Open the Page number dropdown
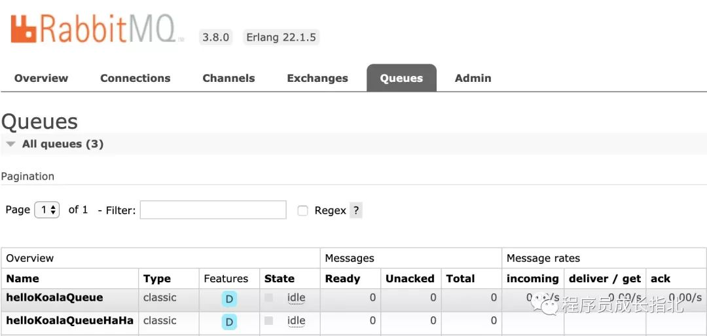 (47, 210)
